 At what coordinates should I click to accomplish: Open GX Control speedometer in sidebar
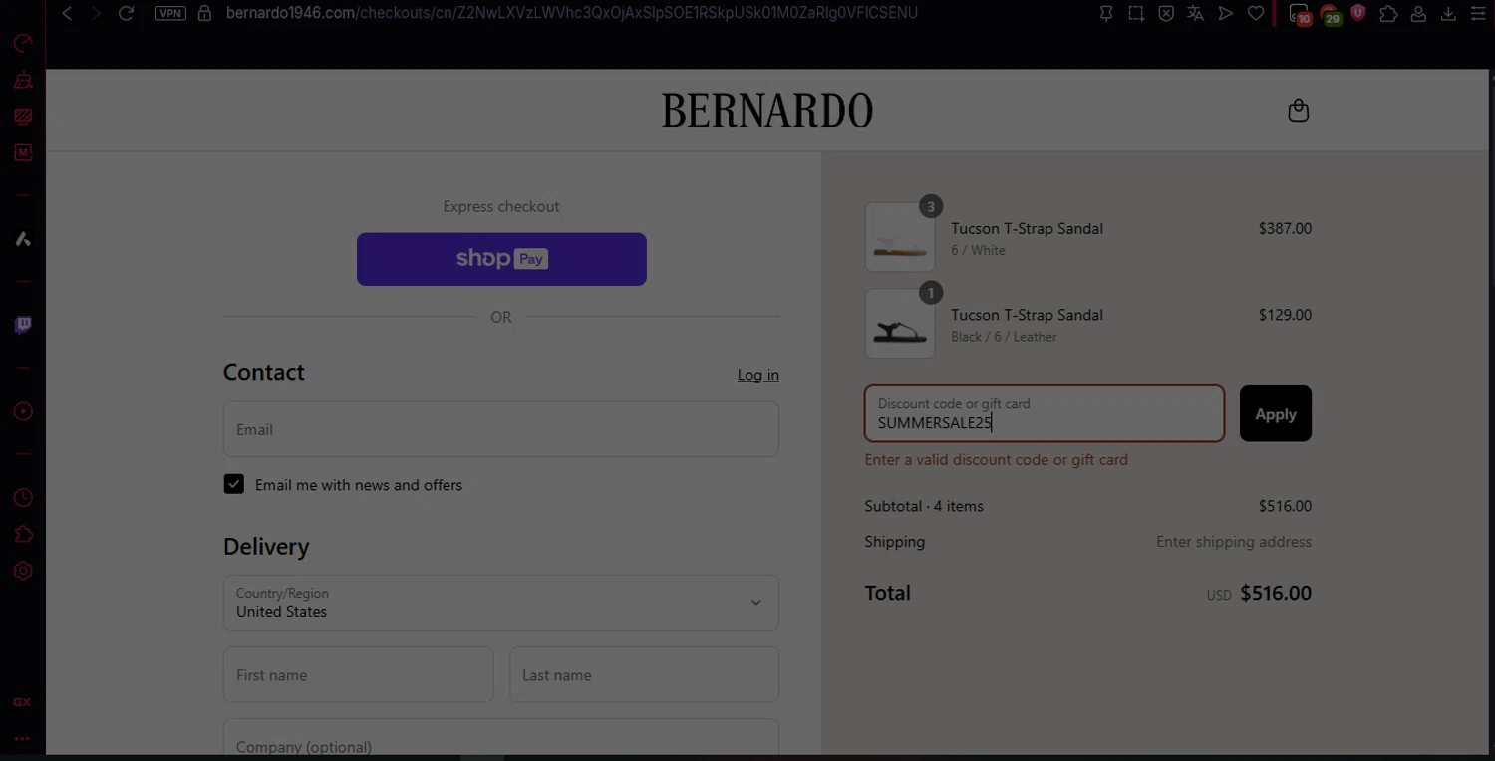click(x=23, y=43)
